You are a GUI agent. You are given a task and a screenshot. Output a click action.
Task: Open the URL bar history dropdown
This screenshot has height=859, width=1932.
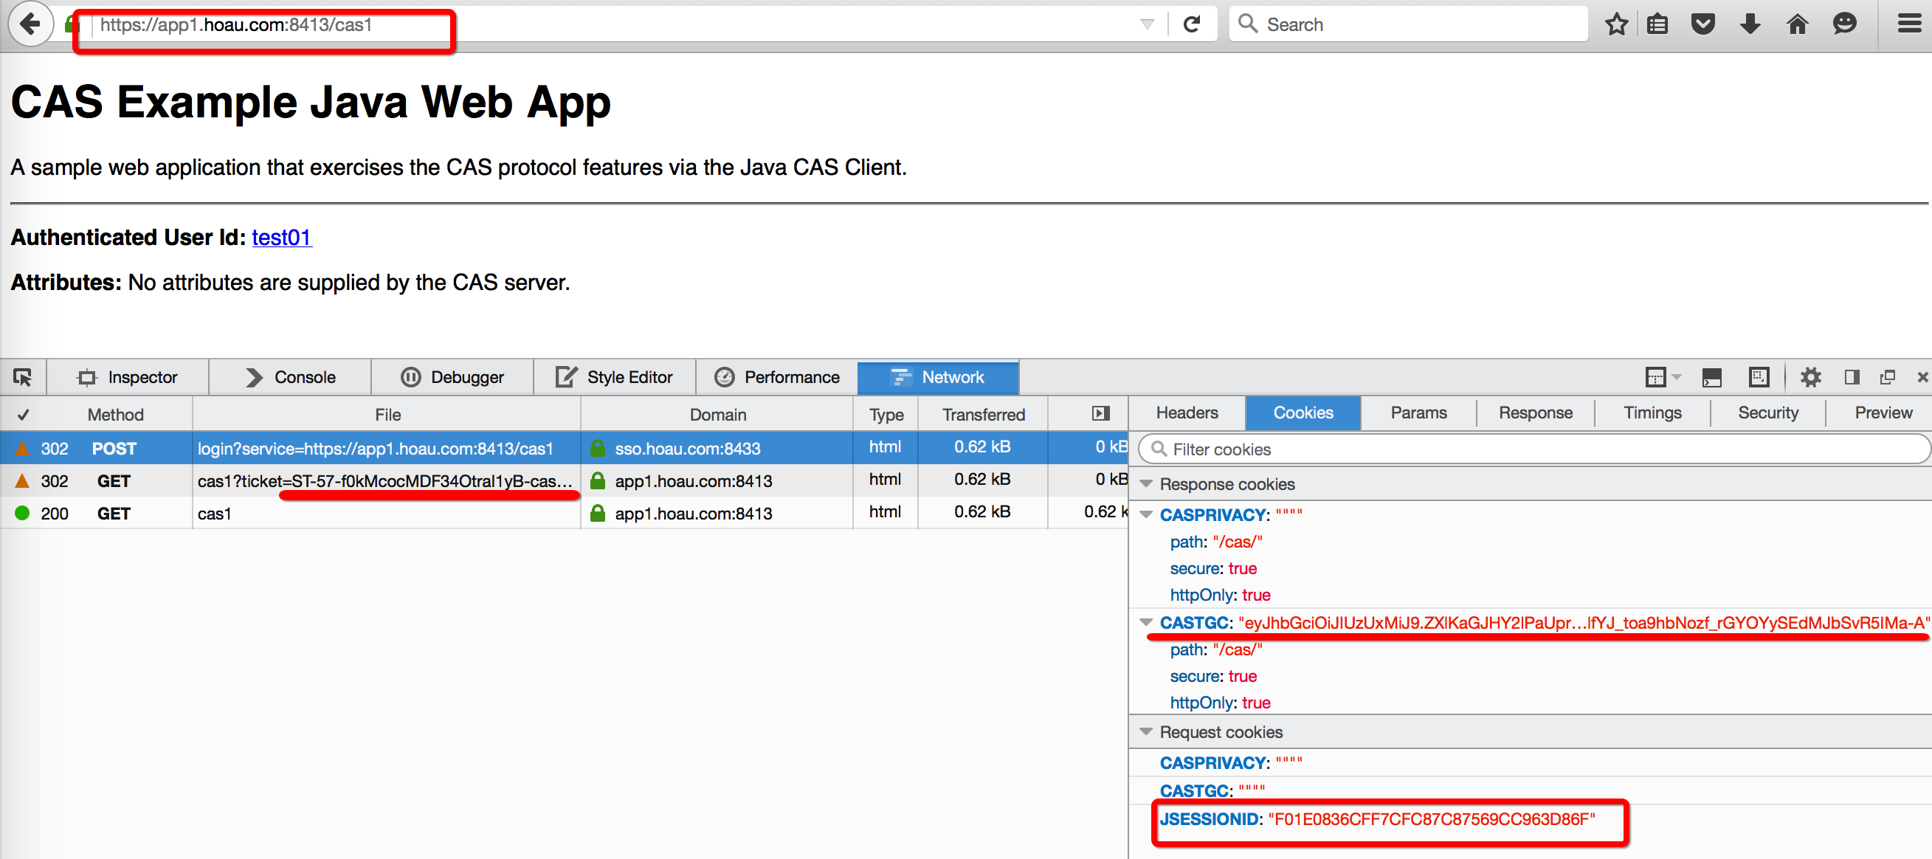(x=1147, y=25)
